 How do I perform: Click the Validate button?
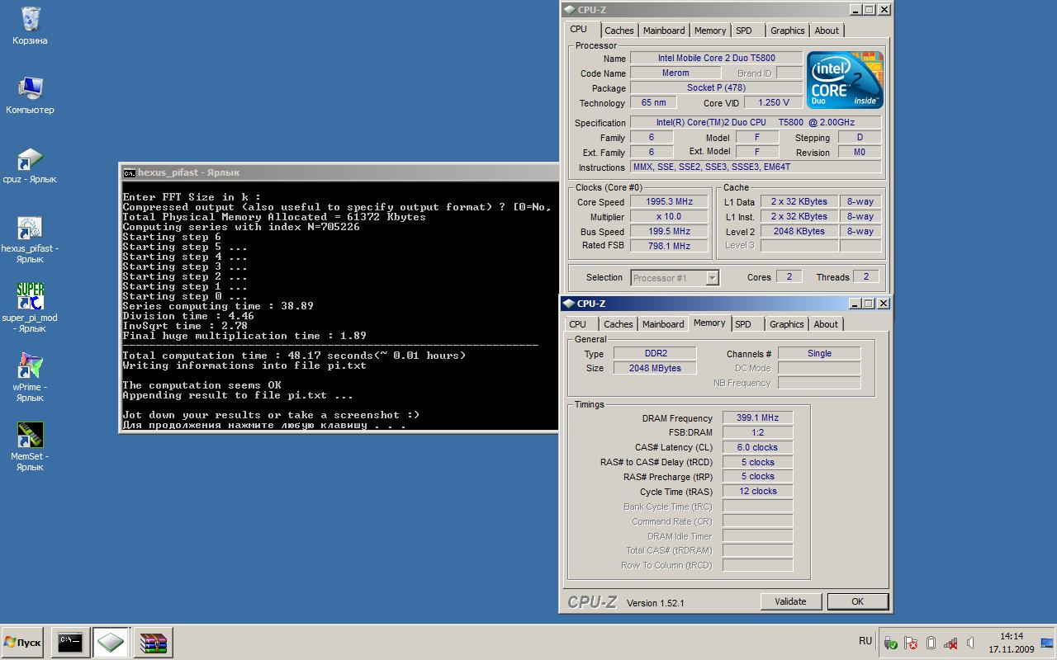[x=790, y=601]
